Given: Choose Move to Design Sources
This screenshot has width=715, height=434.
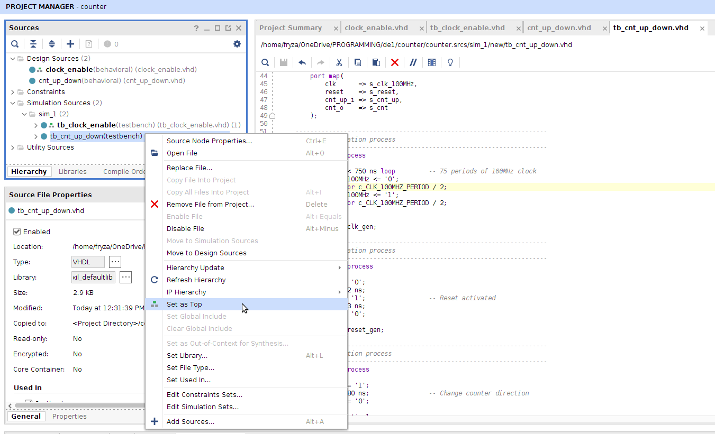Looking at the screenshot, I should (246, 253).
